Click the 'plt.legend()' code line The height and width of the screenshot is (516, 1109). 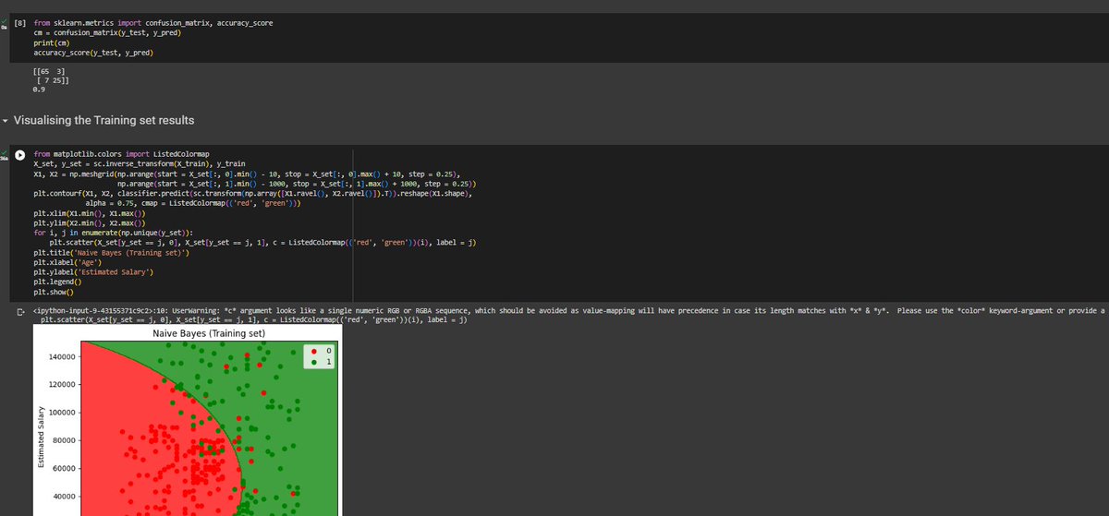(57, 281)
